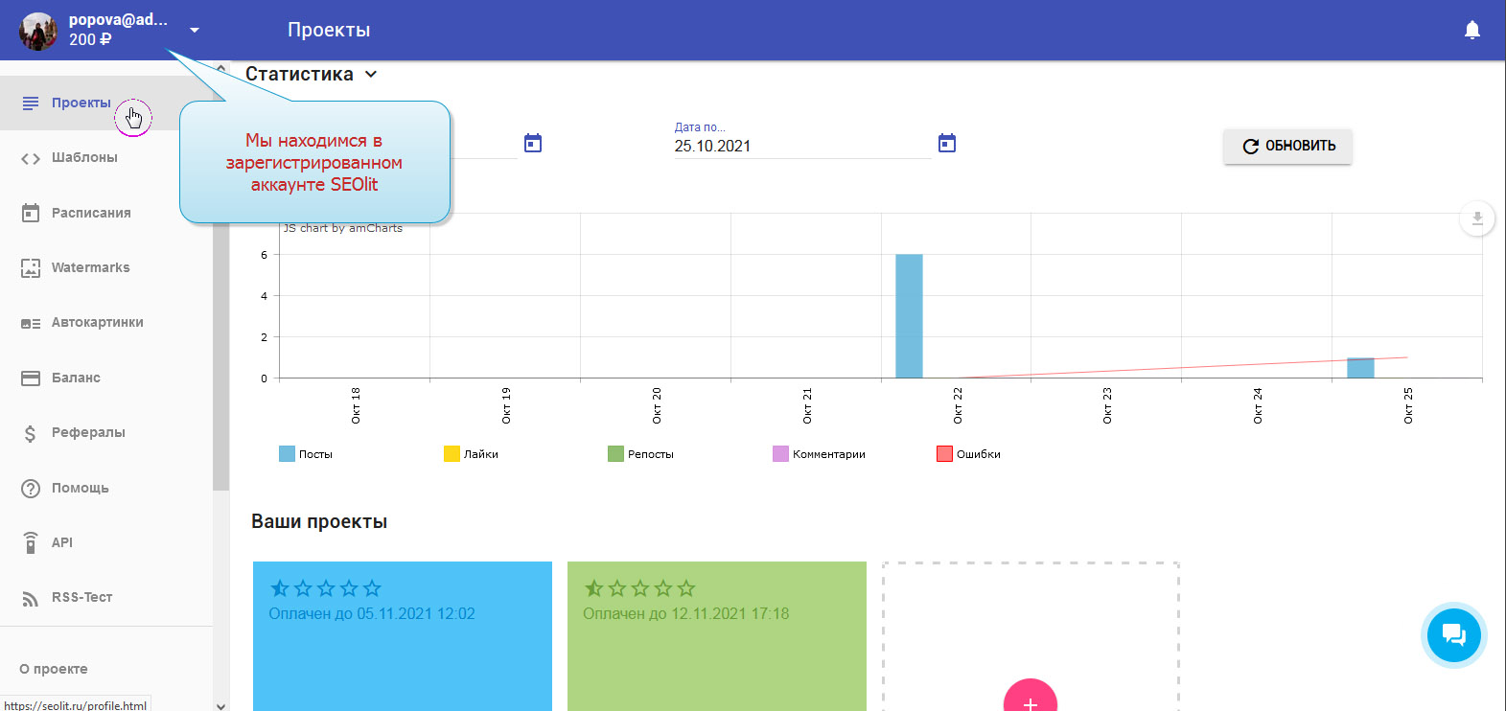1506x711 pixels.
Task: Click the user avatar picture
Action: point(38,31)
